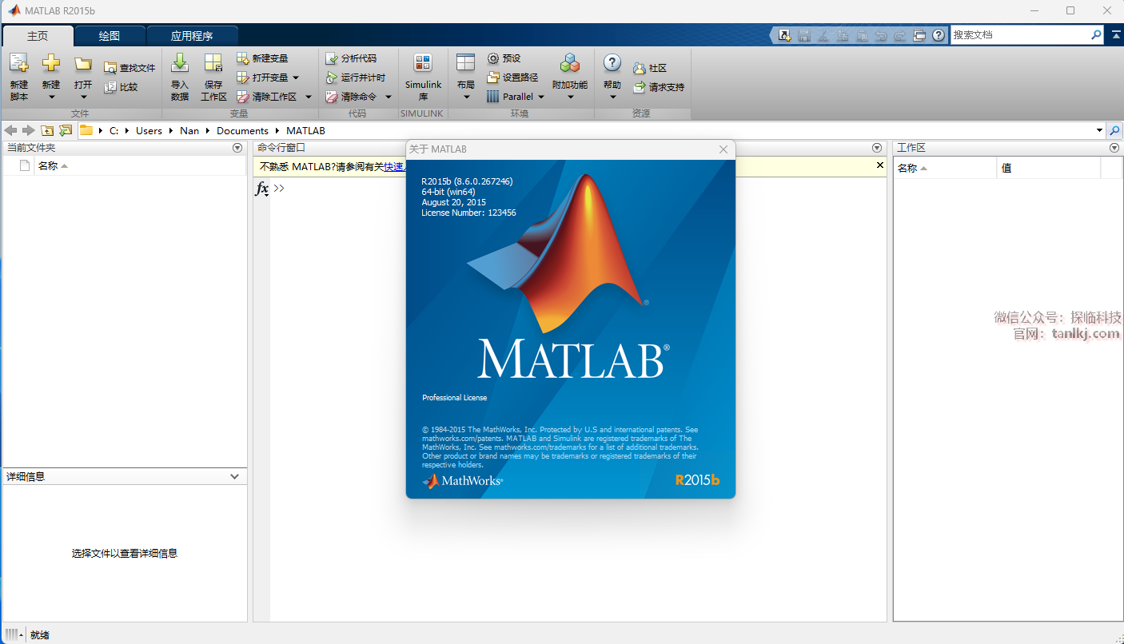Viewport: 1124px width, 644px height.
Task: Click Documents in the address path
Action: (x=242, y=130)
